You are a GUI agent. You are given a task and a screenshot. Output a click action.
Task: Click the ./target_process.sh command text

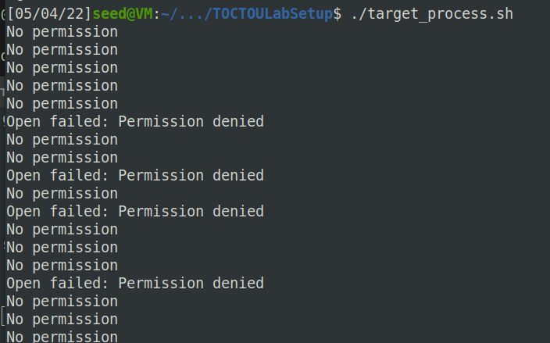pos(432,14)
